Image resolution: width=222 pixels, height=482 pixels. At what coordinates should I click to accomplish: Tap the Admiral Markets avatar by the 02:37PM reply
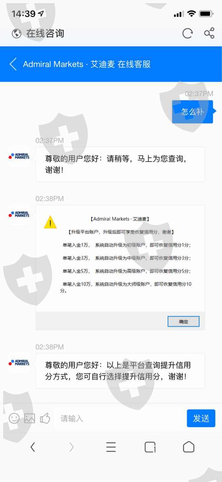pyautogui.click(x=19, y=156)
